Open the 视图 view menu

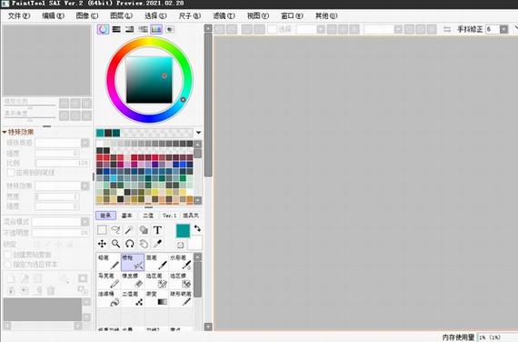[258, 15]
